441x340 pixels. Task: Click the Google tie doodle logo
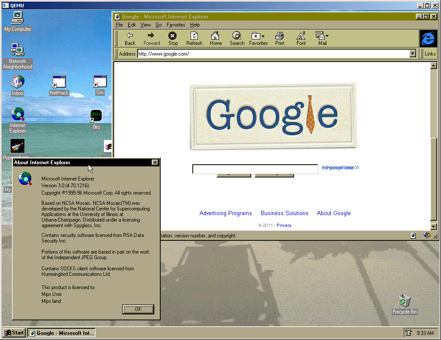coord(273,116)
